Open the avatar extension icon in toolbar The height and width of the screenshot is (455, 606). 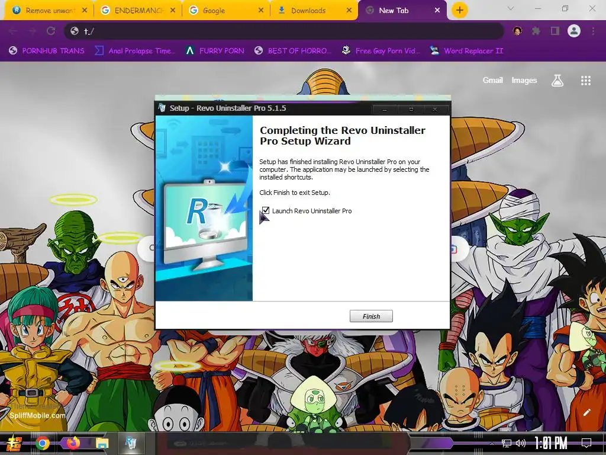(x=517, y=31)
